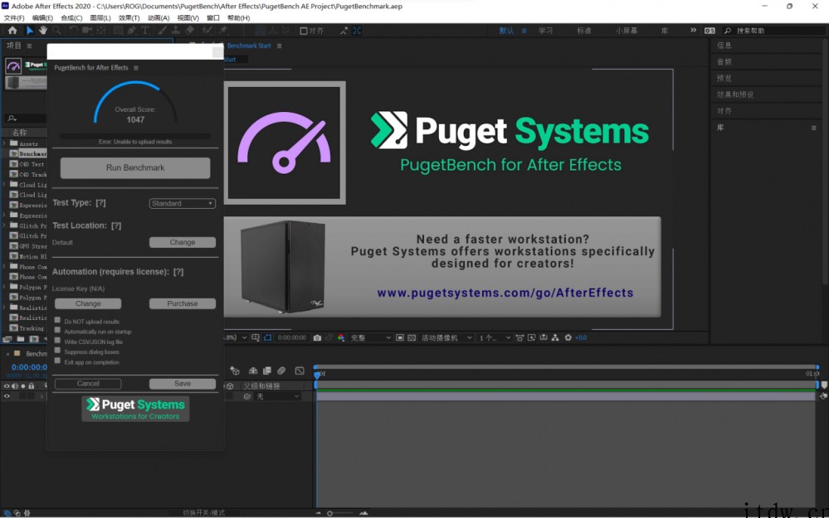Select the Eraser tool

pos(190,31)
